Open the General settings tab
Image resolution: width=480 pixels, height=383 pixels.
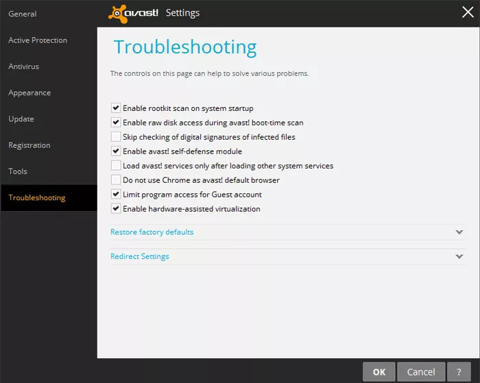[x=23, y=14]
